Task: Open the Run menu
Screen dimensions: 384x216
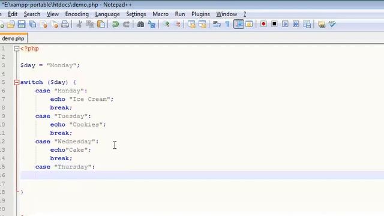Action: click(180, 14)
